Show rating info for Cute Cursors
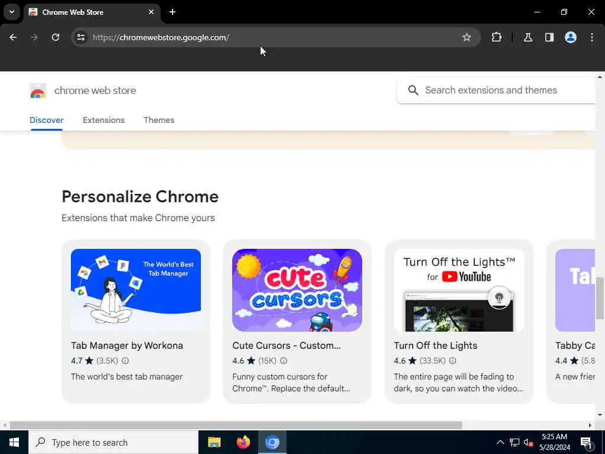The image size is (605, 454). [284, 361]
